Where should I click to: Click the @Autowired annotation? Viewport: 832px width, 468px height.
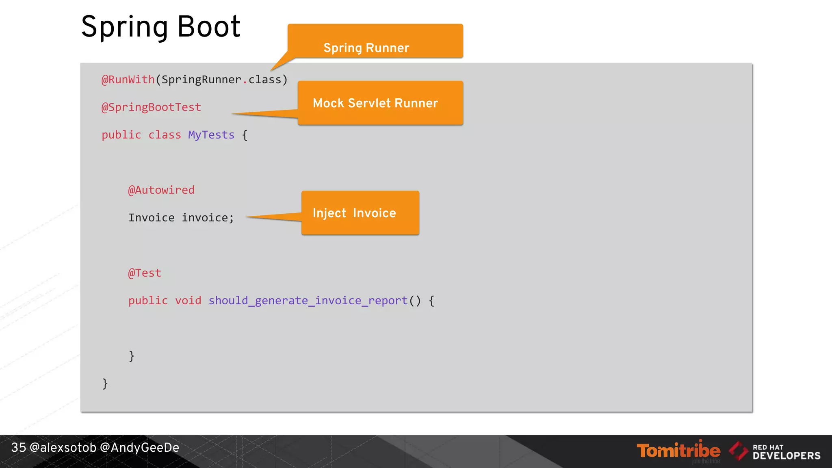click(161, 190)
